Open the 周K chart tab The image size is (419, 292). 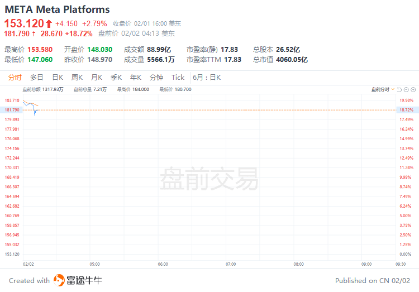[x=77, y=78]
